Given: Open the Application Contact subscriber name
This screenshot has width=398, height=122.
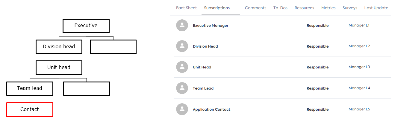Looking at the screenshot, I should click(x=211, y=110).
